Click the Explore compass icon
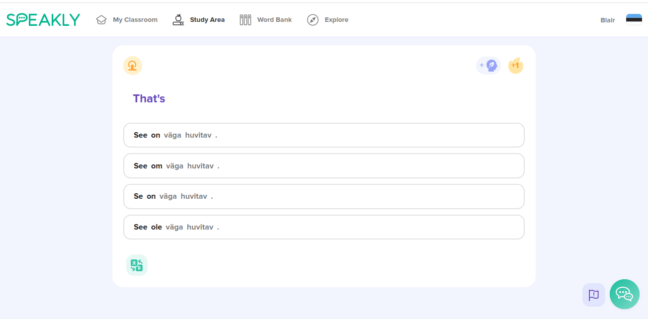This screenshot has width=648, height=319. [x=313, y=20]
